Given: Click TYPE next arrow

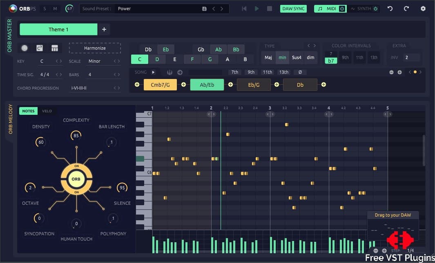Looking at the screenshot, I should coord(315,46).
